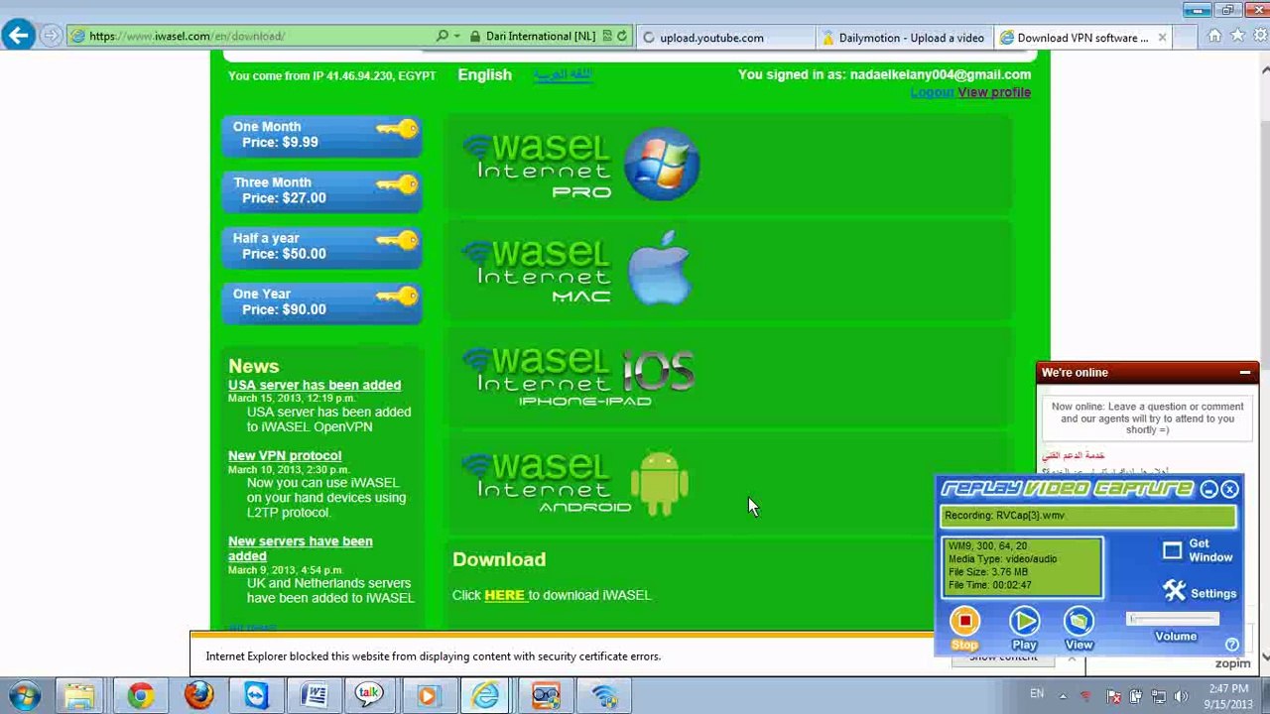
Task: Close the Download VPN software tab
Action: pos(1162,38)
